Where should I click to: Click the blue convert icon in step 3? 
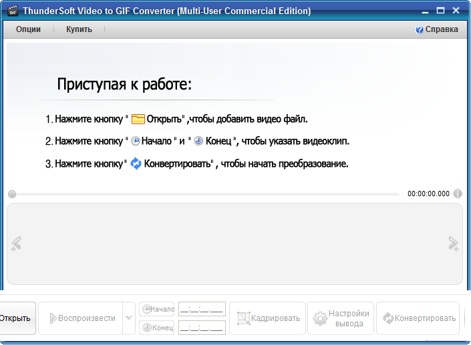pos(136,163)
